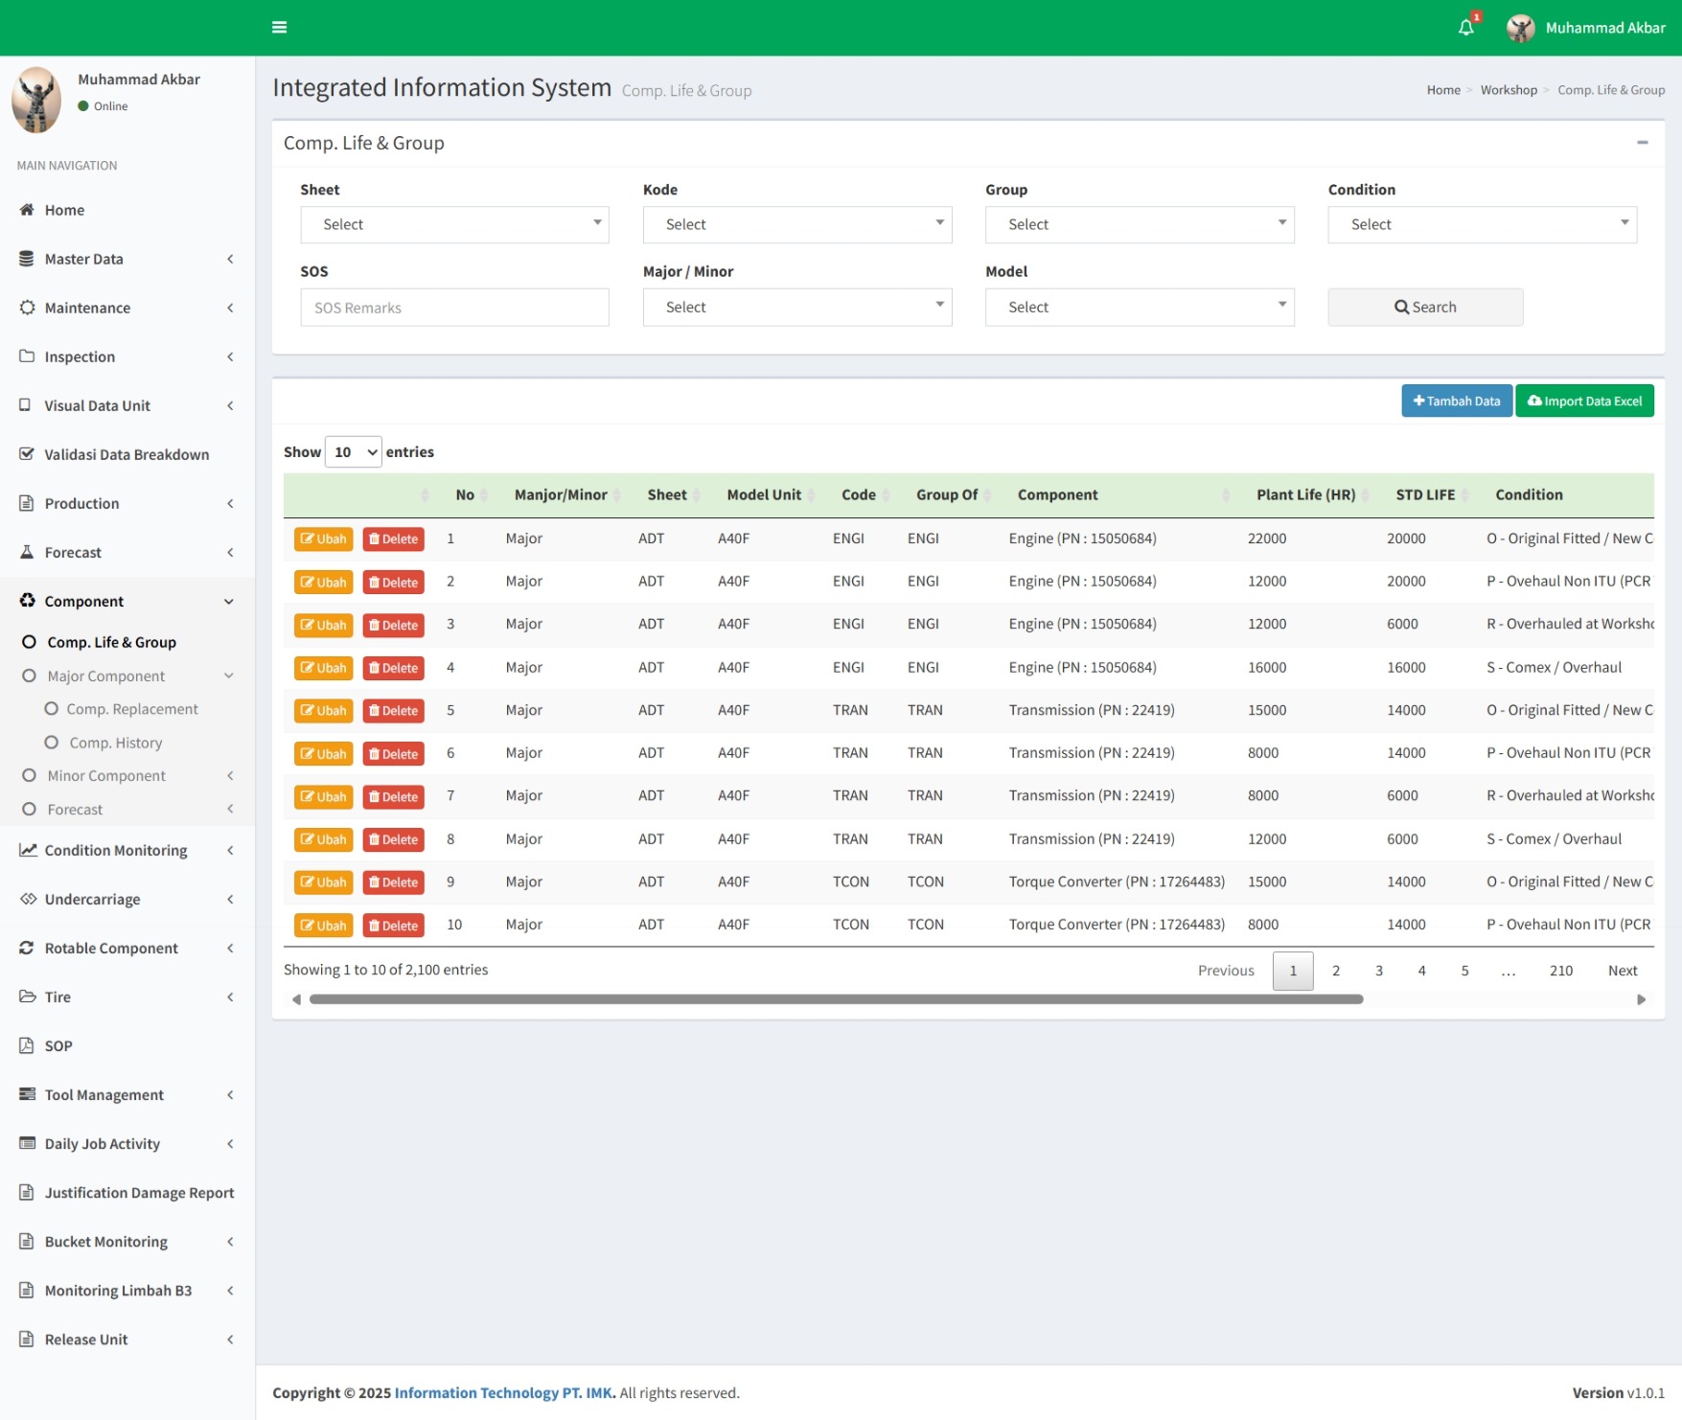Viewport: 1682px width, 1420px height.
Task: Expand the Master Data menu
Action: (127, 259)
